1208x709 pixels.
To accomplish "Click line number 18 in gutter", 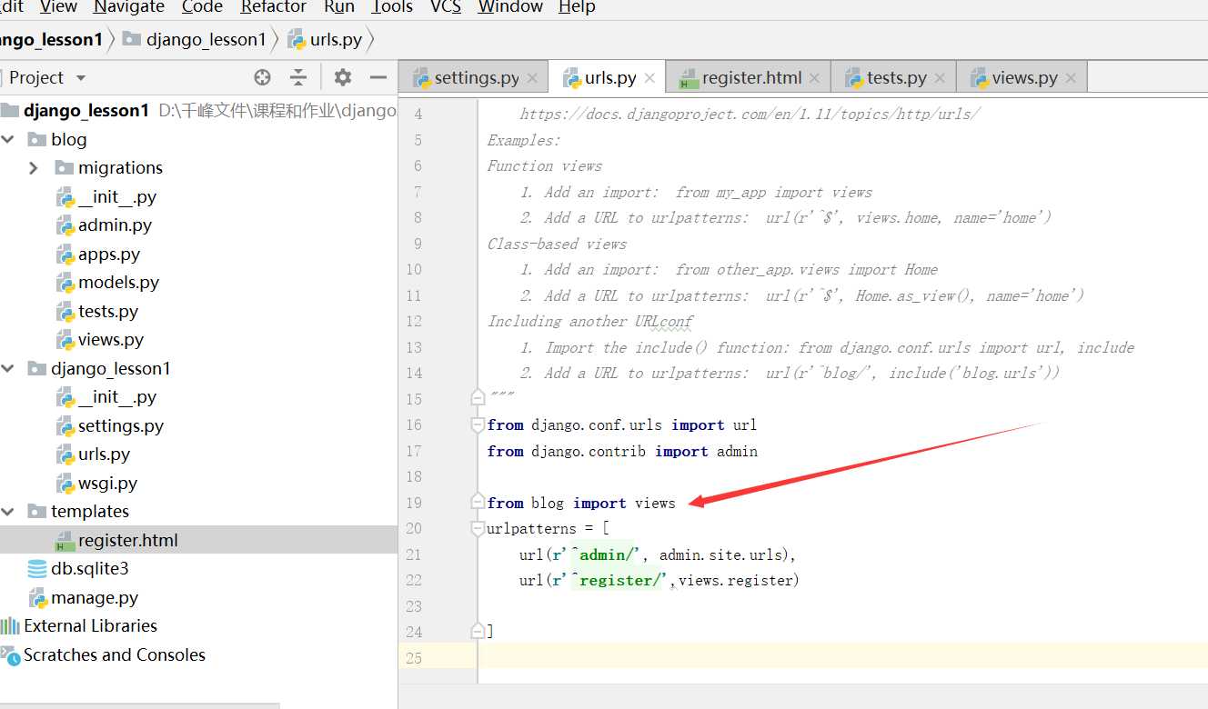I will (x=414, y=476).
